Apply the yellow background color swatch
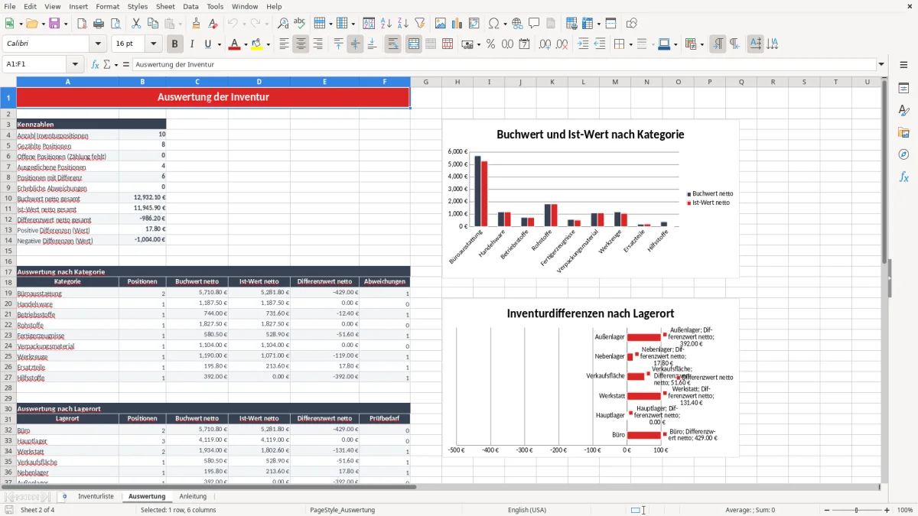Screen dimensions: 918x516 [257, 44]
